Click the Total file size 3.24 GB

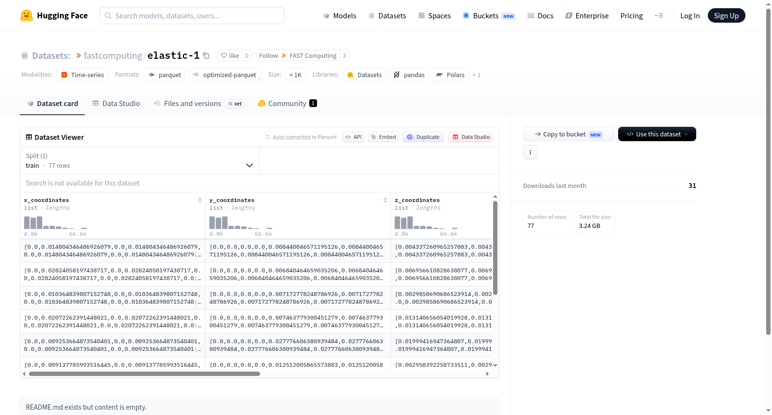pos(595,222)
